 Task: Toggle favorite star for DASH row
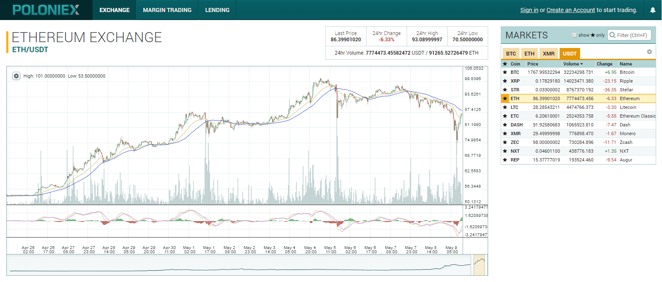pyautogui.click(x=505, y=125)
